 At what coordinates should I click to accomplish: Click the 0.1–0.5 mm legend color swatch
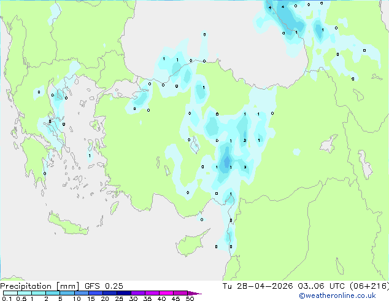point(10,293)
